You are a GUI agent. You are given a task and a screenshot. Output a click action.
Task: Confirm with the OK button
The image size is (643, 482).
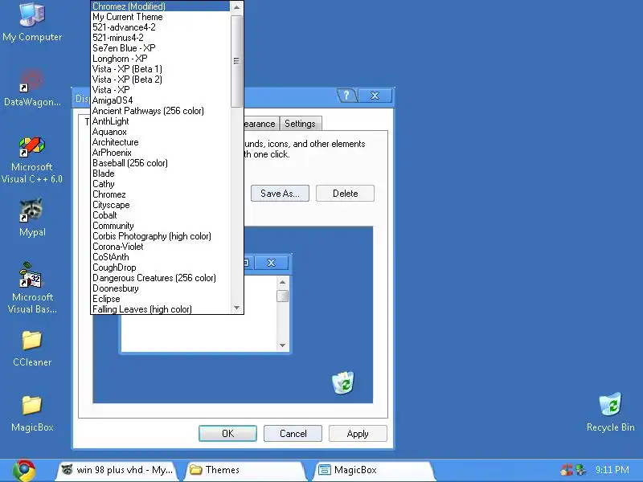(x=228, y=434)
